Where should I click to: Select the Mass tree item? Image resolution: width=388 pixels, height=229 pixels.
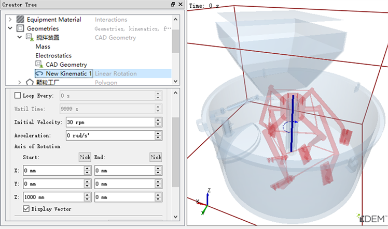43,47
